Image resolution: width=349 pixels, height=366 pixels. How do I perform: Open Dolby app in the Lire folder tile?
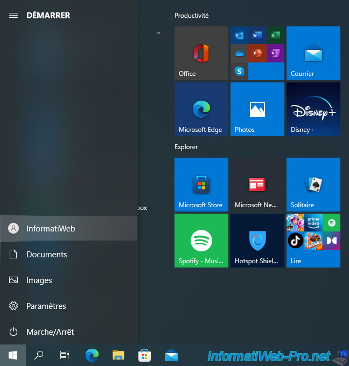(x=331, y=241)
